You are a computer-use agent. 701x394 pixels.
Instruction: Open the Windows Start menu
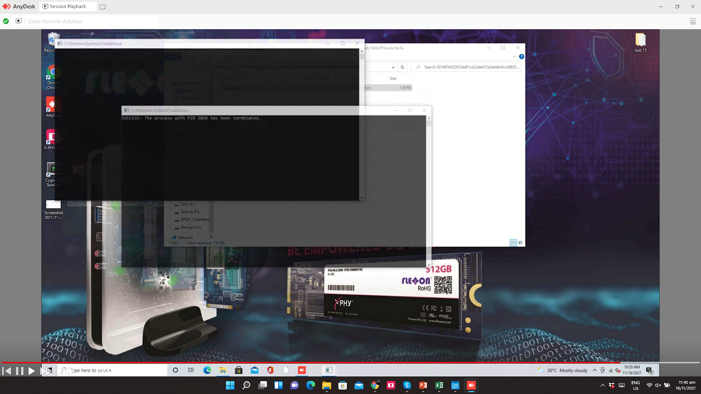tap(230, 385)
